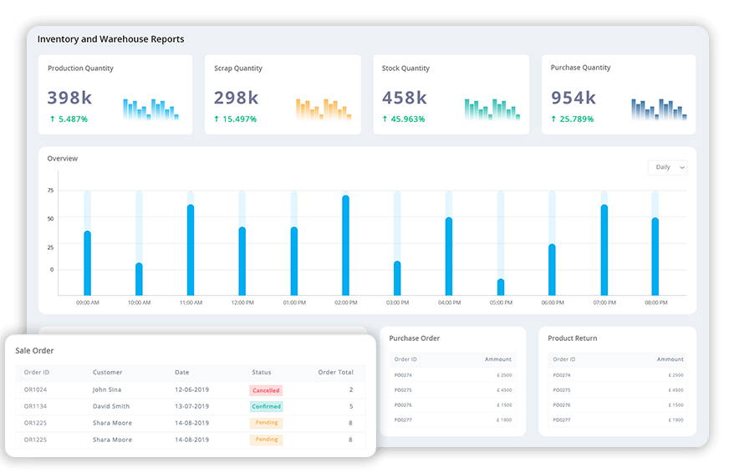The height and width of the screenshot is (473, 734).
Task: Click the up arrow beside 25.789%
Action: [554, 120]
